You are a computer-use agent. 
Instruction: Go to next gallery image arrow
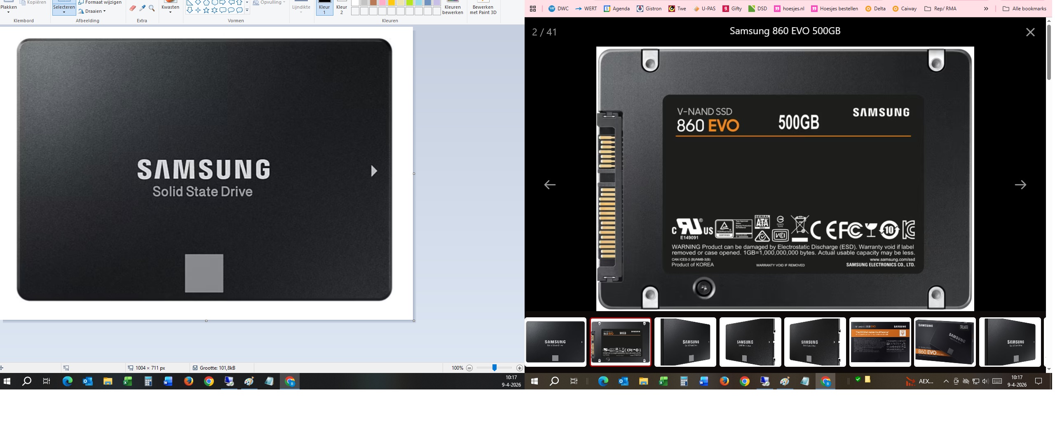click(1020, 185)
